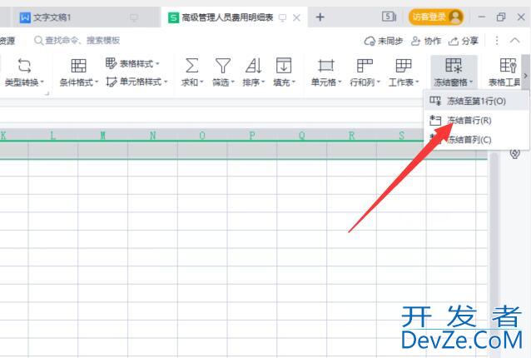Click the 筛选 filter funnel icon
This screenshot has width=531, height=358.
223,66
